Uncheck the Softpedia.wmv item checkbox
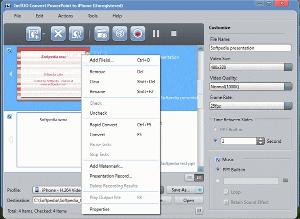The height and width of the screenshot is (219, 300). 9,116
